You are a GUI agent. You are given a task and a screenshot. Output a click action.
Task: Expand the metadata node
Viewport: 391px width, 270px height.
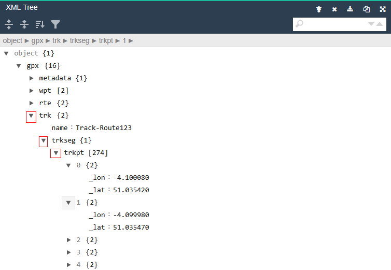(31, 78)
